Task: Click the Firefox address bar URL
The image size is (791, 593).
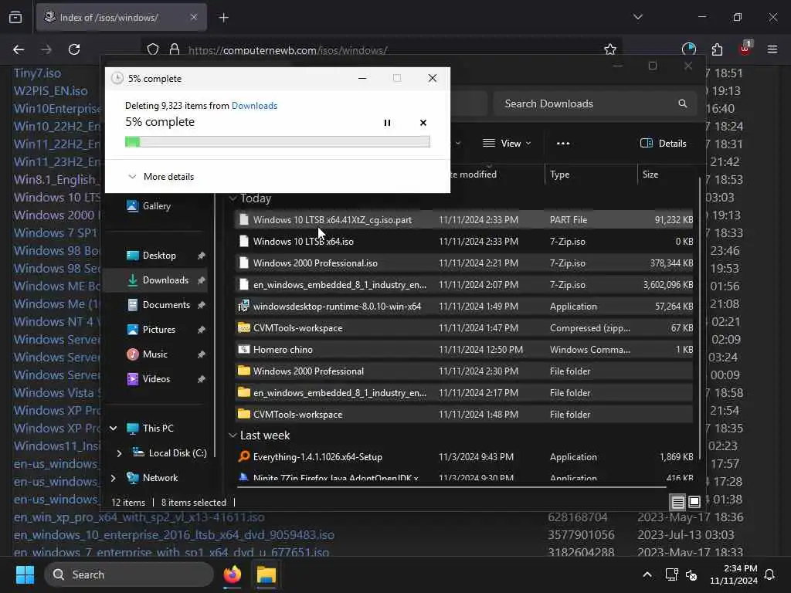Action: [x=287, y=50]
